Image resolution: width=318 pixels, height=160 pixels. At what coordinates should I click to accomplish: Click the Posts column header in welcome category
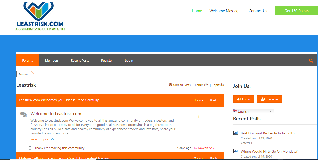click(214, 100)
